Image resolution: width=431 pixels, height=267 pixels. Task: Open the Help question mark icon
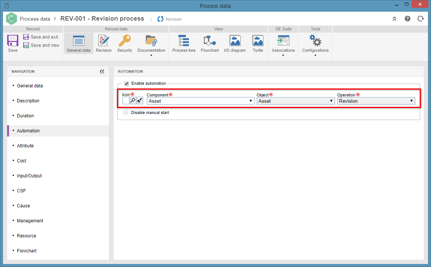[x=407, y=19]
